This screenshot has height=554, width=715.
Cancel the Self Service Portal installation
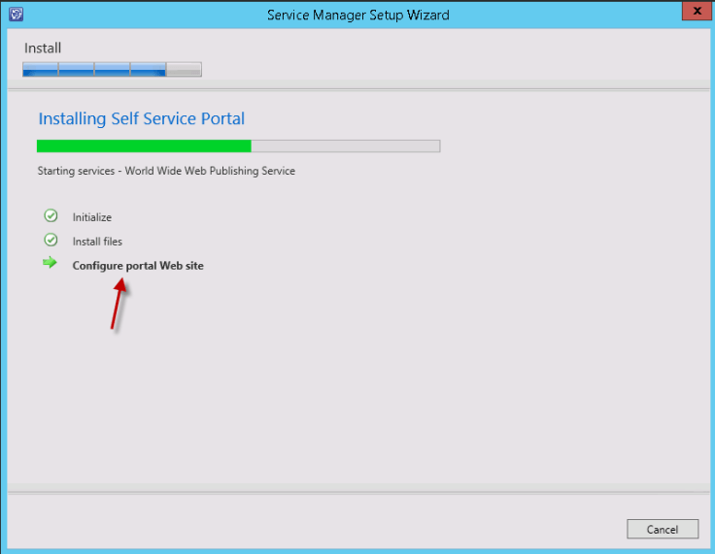click(663, 529)
